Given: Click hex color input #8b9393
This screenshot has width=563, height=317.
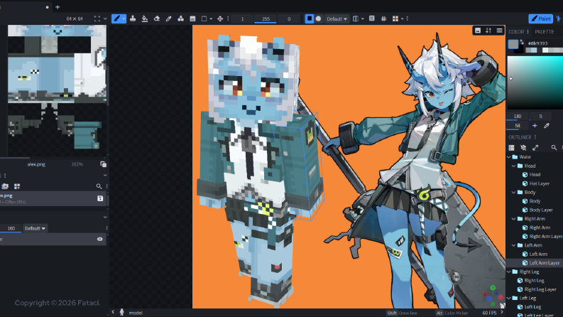Looking at the screenshot, I should point(544,43).
